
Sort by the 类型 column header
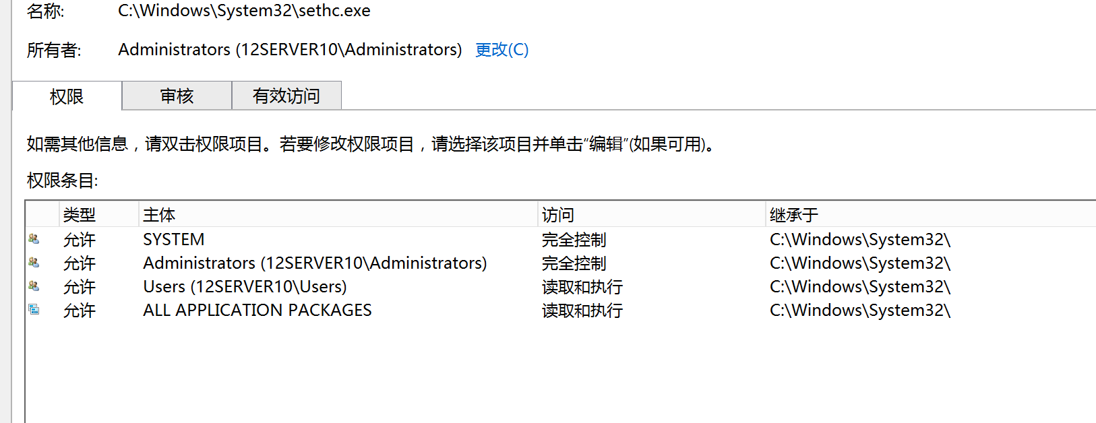point(80,215)
